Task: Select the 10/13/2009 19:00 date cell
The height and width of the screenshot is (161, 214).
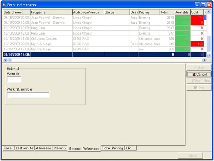Action: 17,33
